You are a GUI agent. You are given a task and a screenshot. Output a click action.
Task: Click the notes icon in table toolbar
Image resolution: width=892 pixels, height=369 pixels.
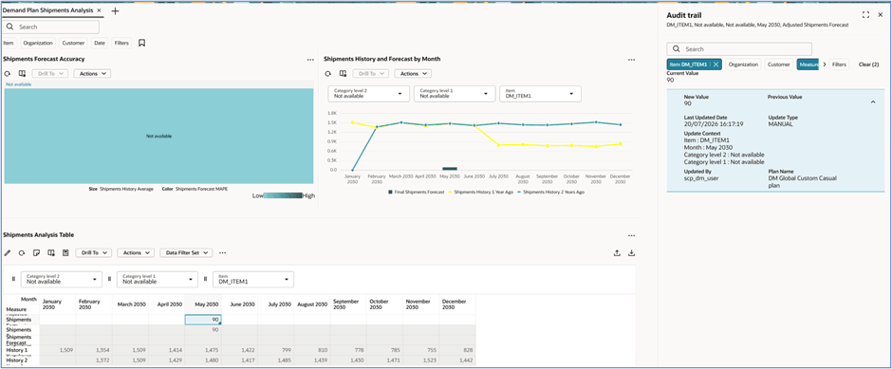click(36, 253)
